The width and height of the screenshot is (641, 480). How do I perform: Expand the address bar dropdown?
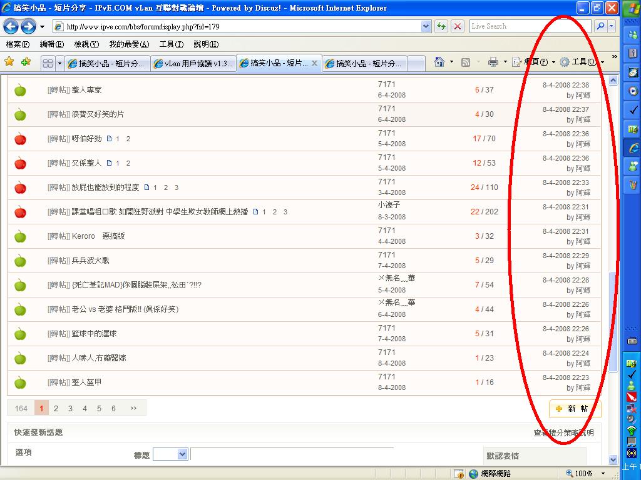tap(426, 26)
